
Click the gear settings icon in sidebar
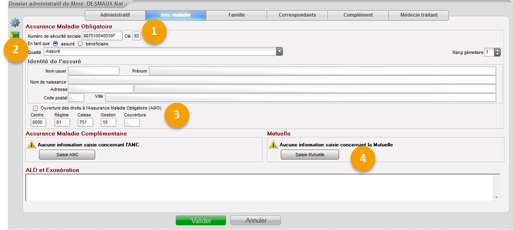pyautogui.click(x=15, y=23)
